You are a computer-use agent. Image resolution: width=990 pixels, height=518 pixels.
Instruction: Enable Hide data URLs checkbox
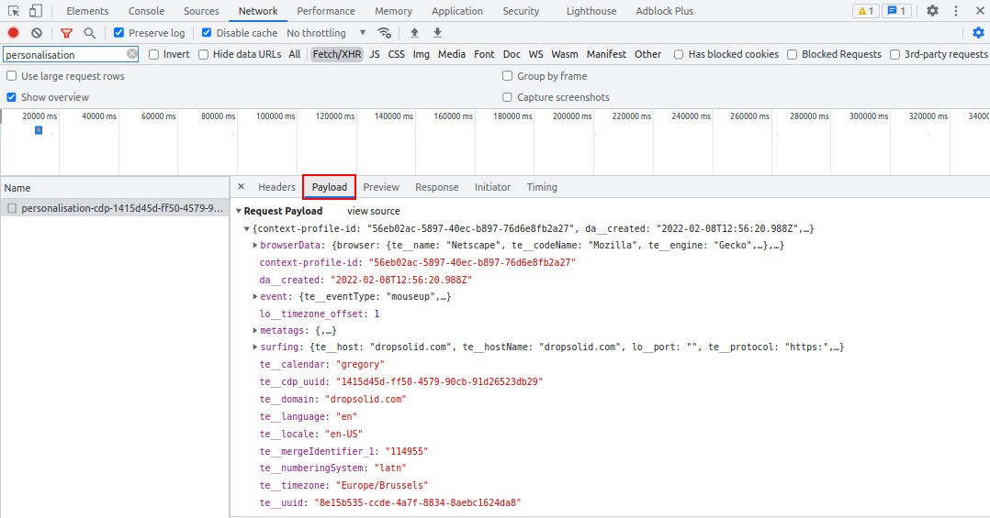[x=203, y=54]
